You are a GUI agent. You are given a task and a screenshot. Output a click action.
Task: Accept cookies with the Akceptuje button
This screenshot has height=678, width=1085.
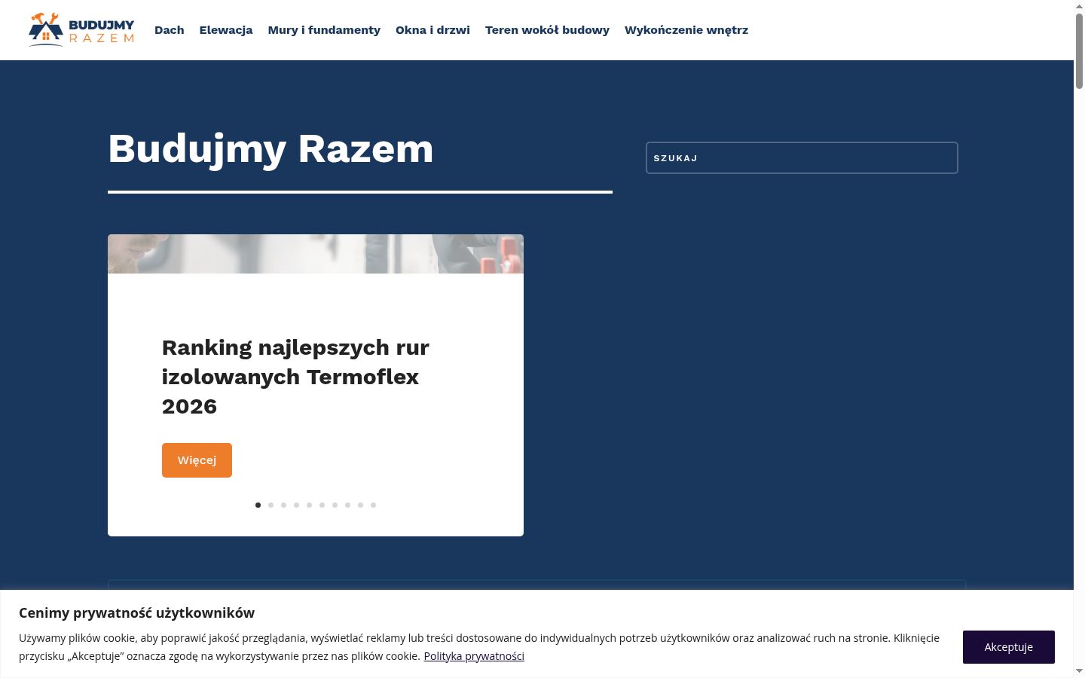pos(1008,647)
